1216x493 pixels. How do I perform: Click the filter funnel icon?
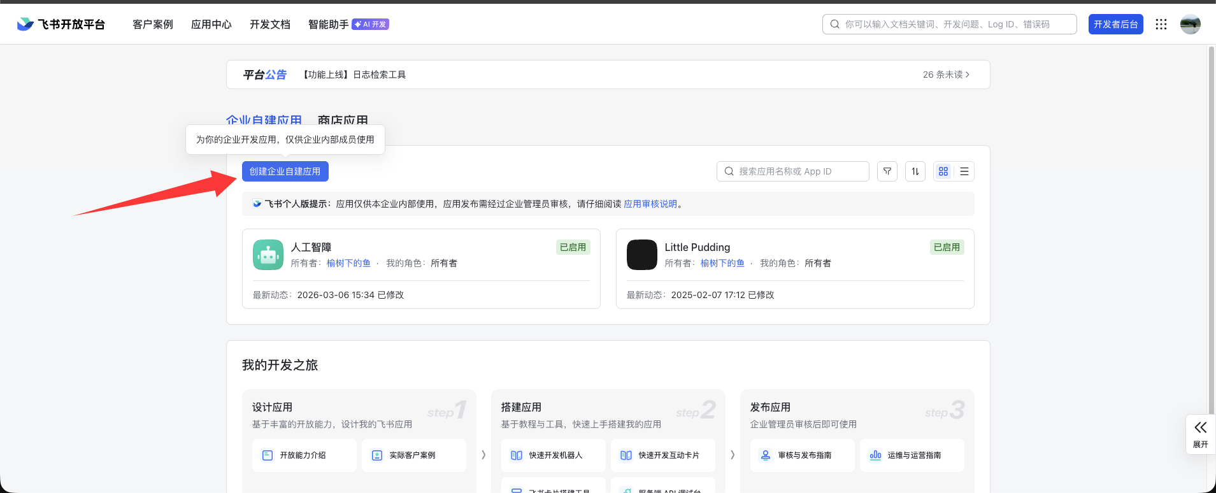[x=887, y=171]
